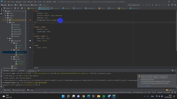Open Spotify from taskbar
The image size is (177, 99).
pyautogui.click(x=104, y=96)
